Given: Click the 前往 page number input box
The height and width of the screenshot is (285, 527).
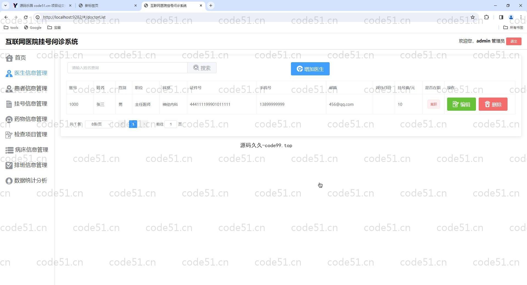Looking at the screenshot, I should (x=170, y=124).
